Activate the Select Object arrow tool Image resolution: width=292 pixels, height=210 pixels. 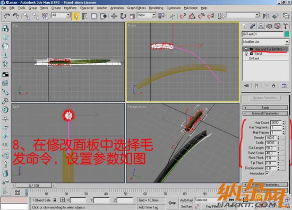[x=76, y=16]
